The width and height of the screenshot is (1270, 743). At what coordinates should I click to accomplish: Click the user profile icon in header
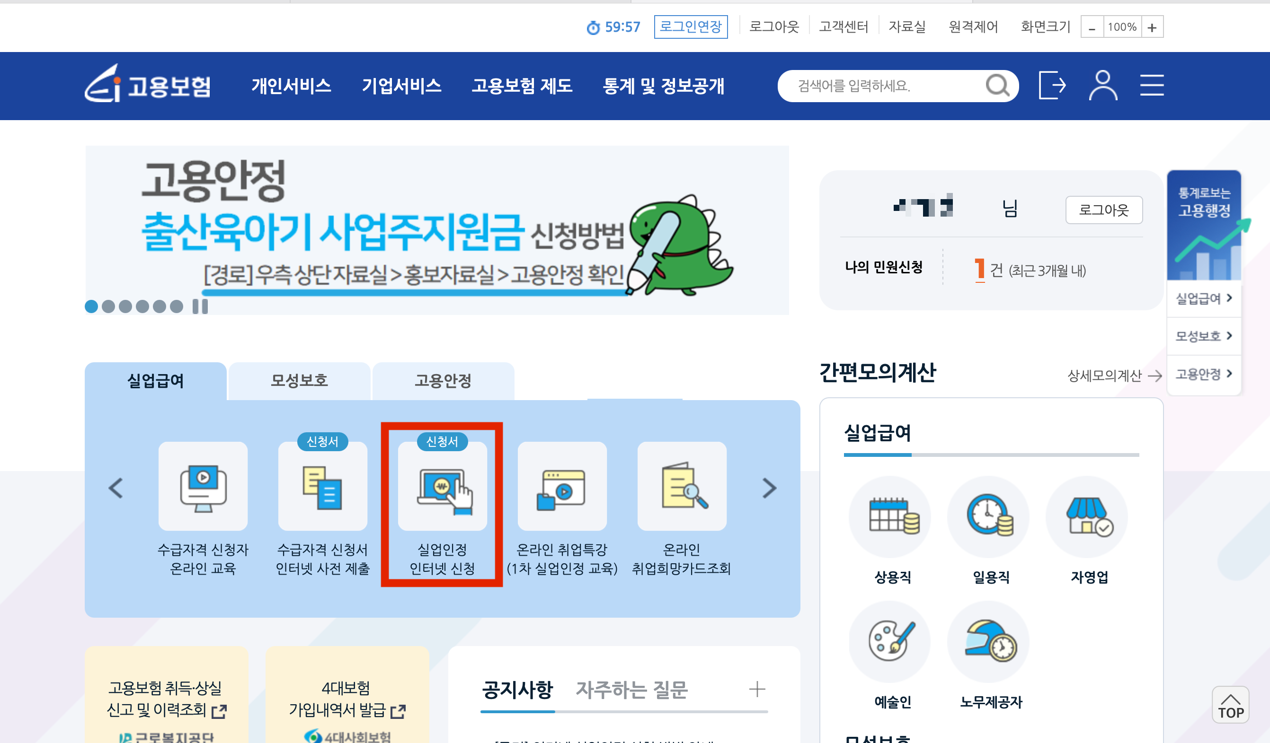[1103, 86]
